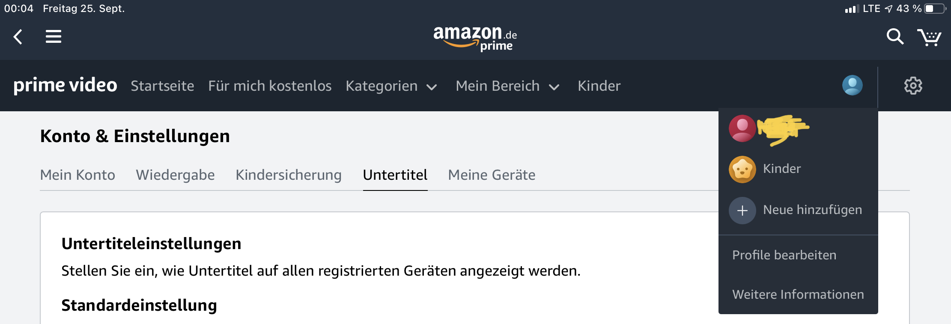Click Profile bearbeiten in dropdown
The height and width of the screenshot is (324, 951).
coord(784,255)
